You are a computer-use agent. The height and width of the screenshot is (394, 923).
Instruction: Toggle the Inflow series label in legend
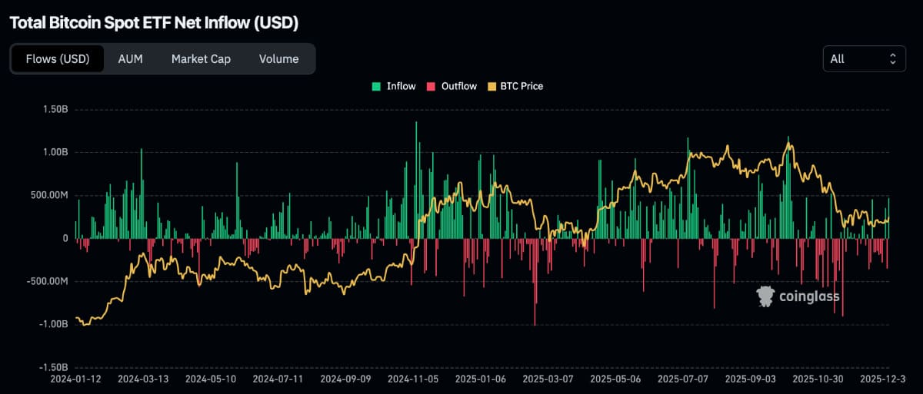(x=401, y=86)
